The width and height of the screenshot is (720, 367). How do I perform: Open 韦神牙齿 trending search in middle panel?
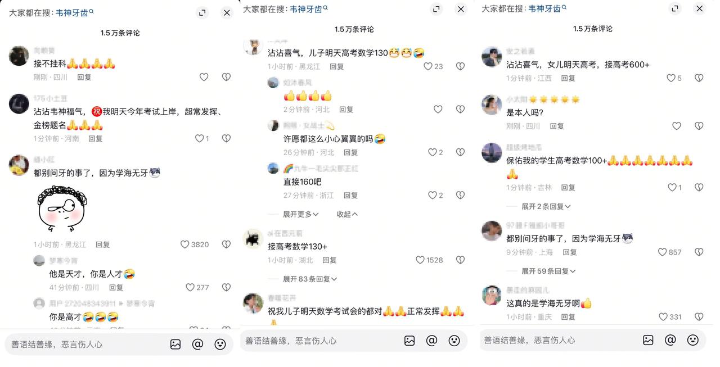click(x=306, y=9)
